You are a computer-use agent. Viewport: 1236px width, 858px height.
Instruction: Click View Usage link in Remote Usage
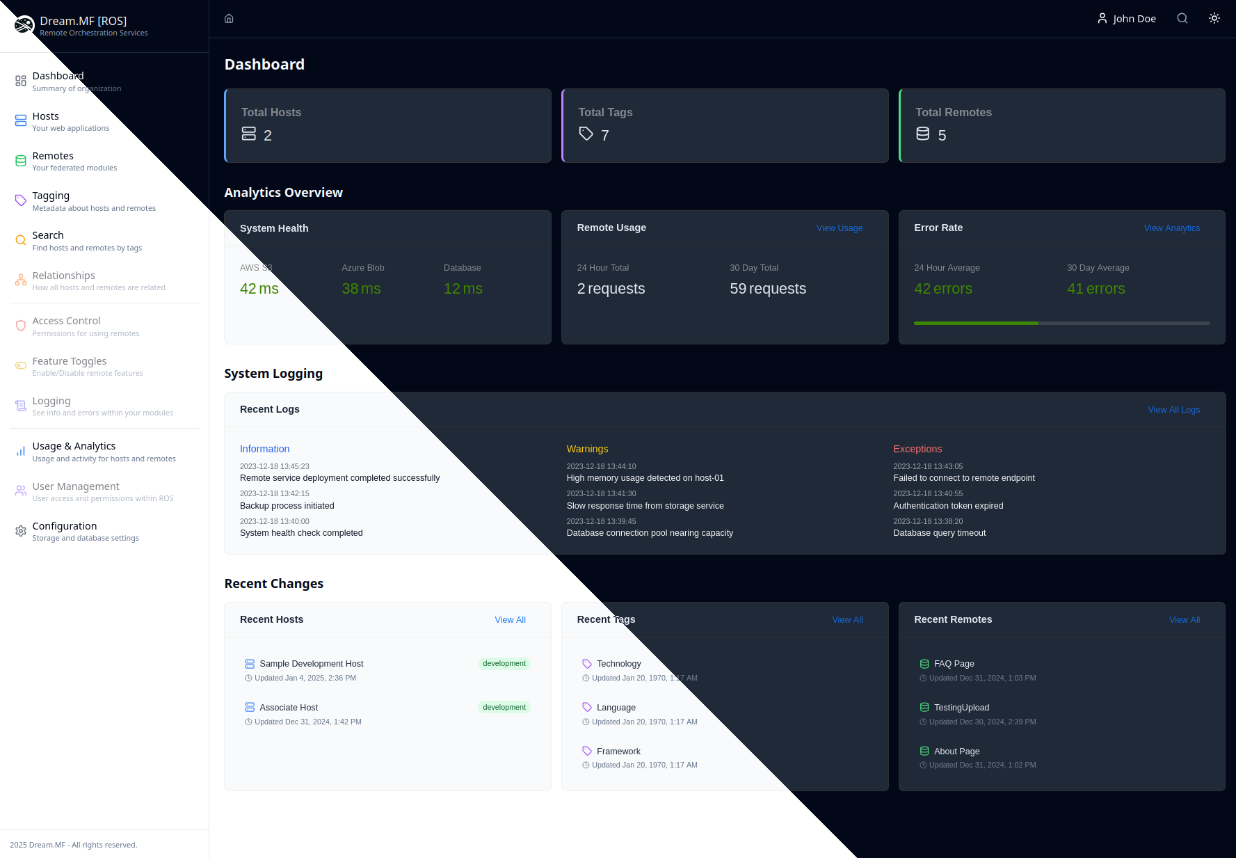click(839, 228)
